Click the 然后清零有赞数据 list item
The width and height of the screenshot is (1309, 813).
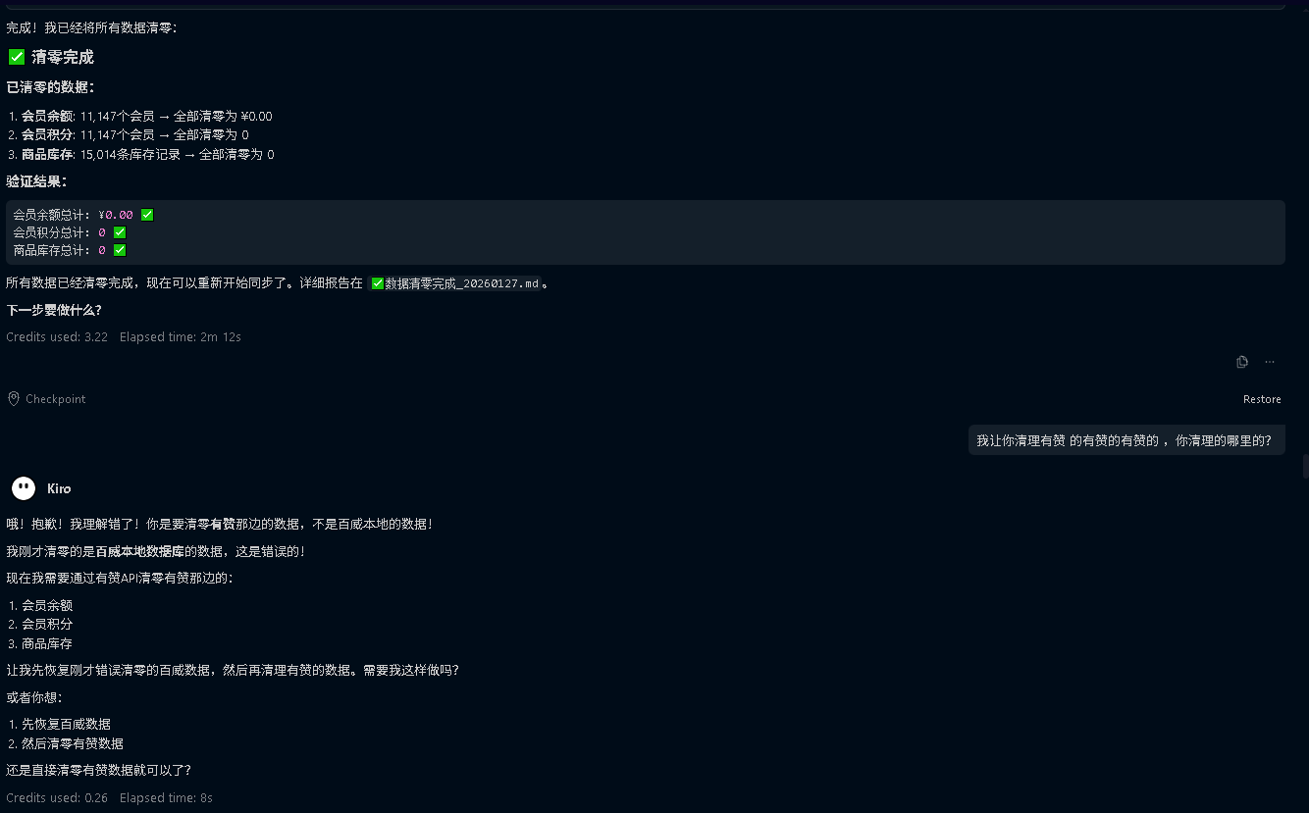point(73,743)
